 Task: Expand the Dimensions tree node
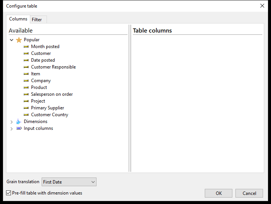coord(12,122)
